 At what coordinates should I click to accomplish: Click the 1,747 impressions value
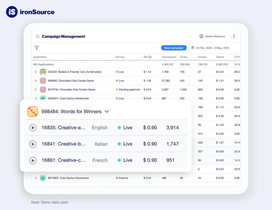(173, 144)
